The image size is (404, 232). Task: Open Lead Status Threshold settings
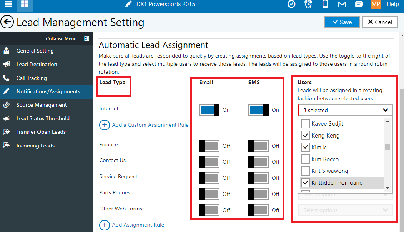[47, 118]
